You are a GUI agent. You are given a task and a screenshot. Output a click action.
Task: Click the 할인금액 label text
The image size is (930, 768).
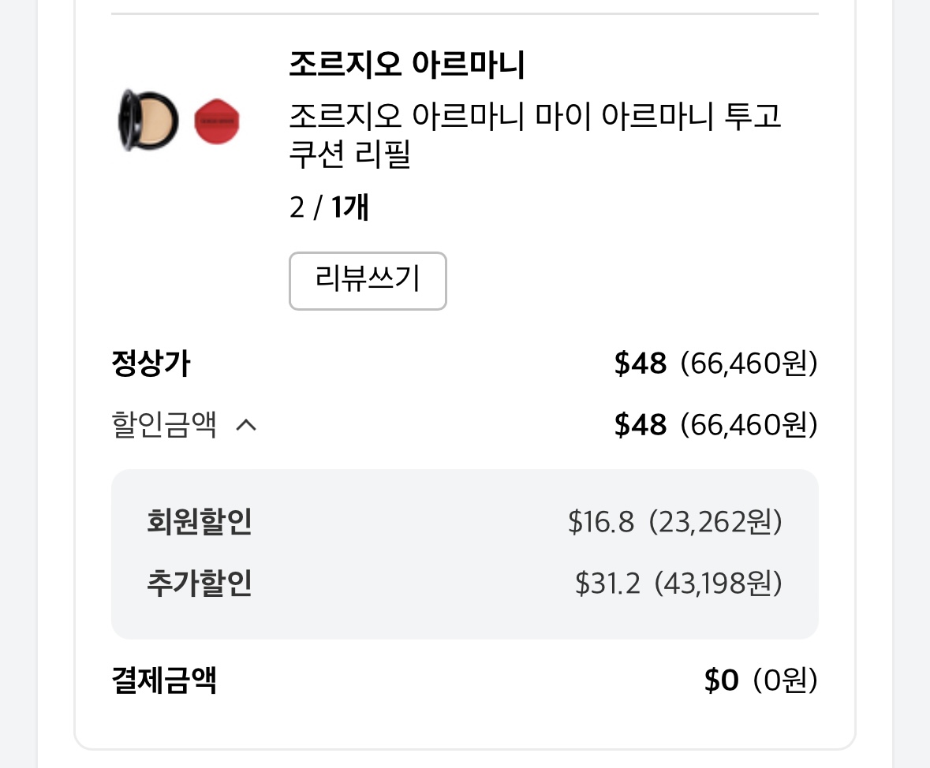[164, 425]
